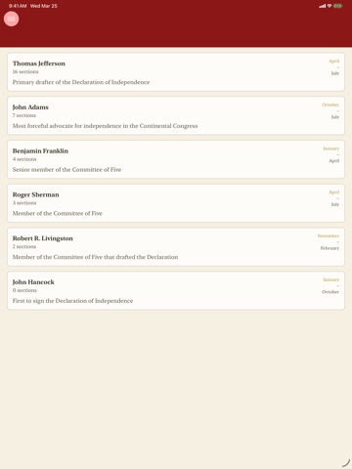Click "Primary drafter of the Declaration" description
352x469 pixels.
(81, 82)
